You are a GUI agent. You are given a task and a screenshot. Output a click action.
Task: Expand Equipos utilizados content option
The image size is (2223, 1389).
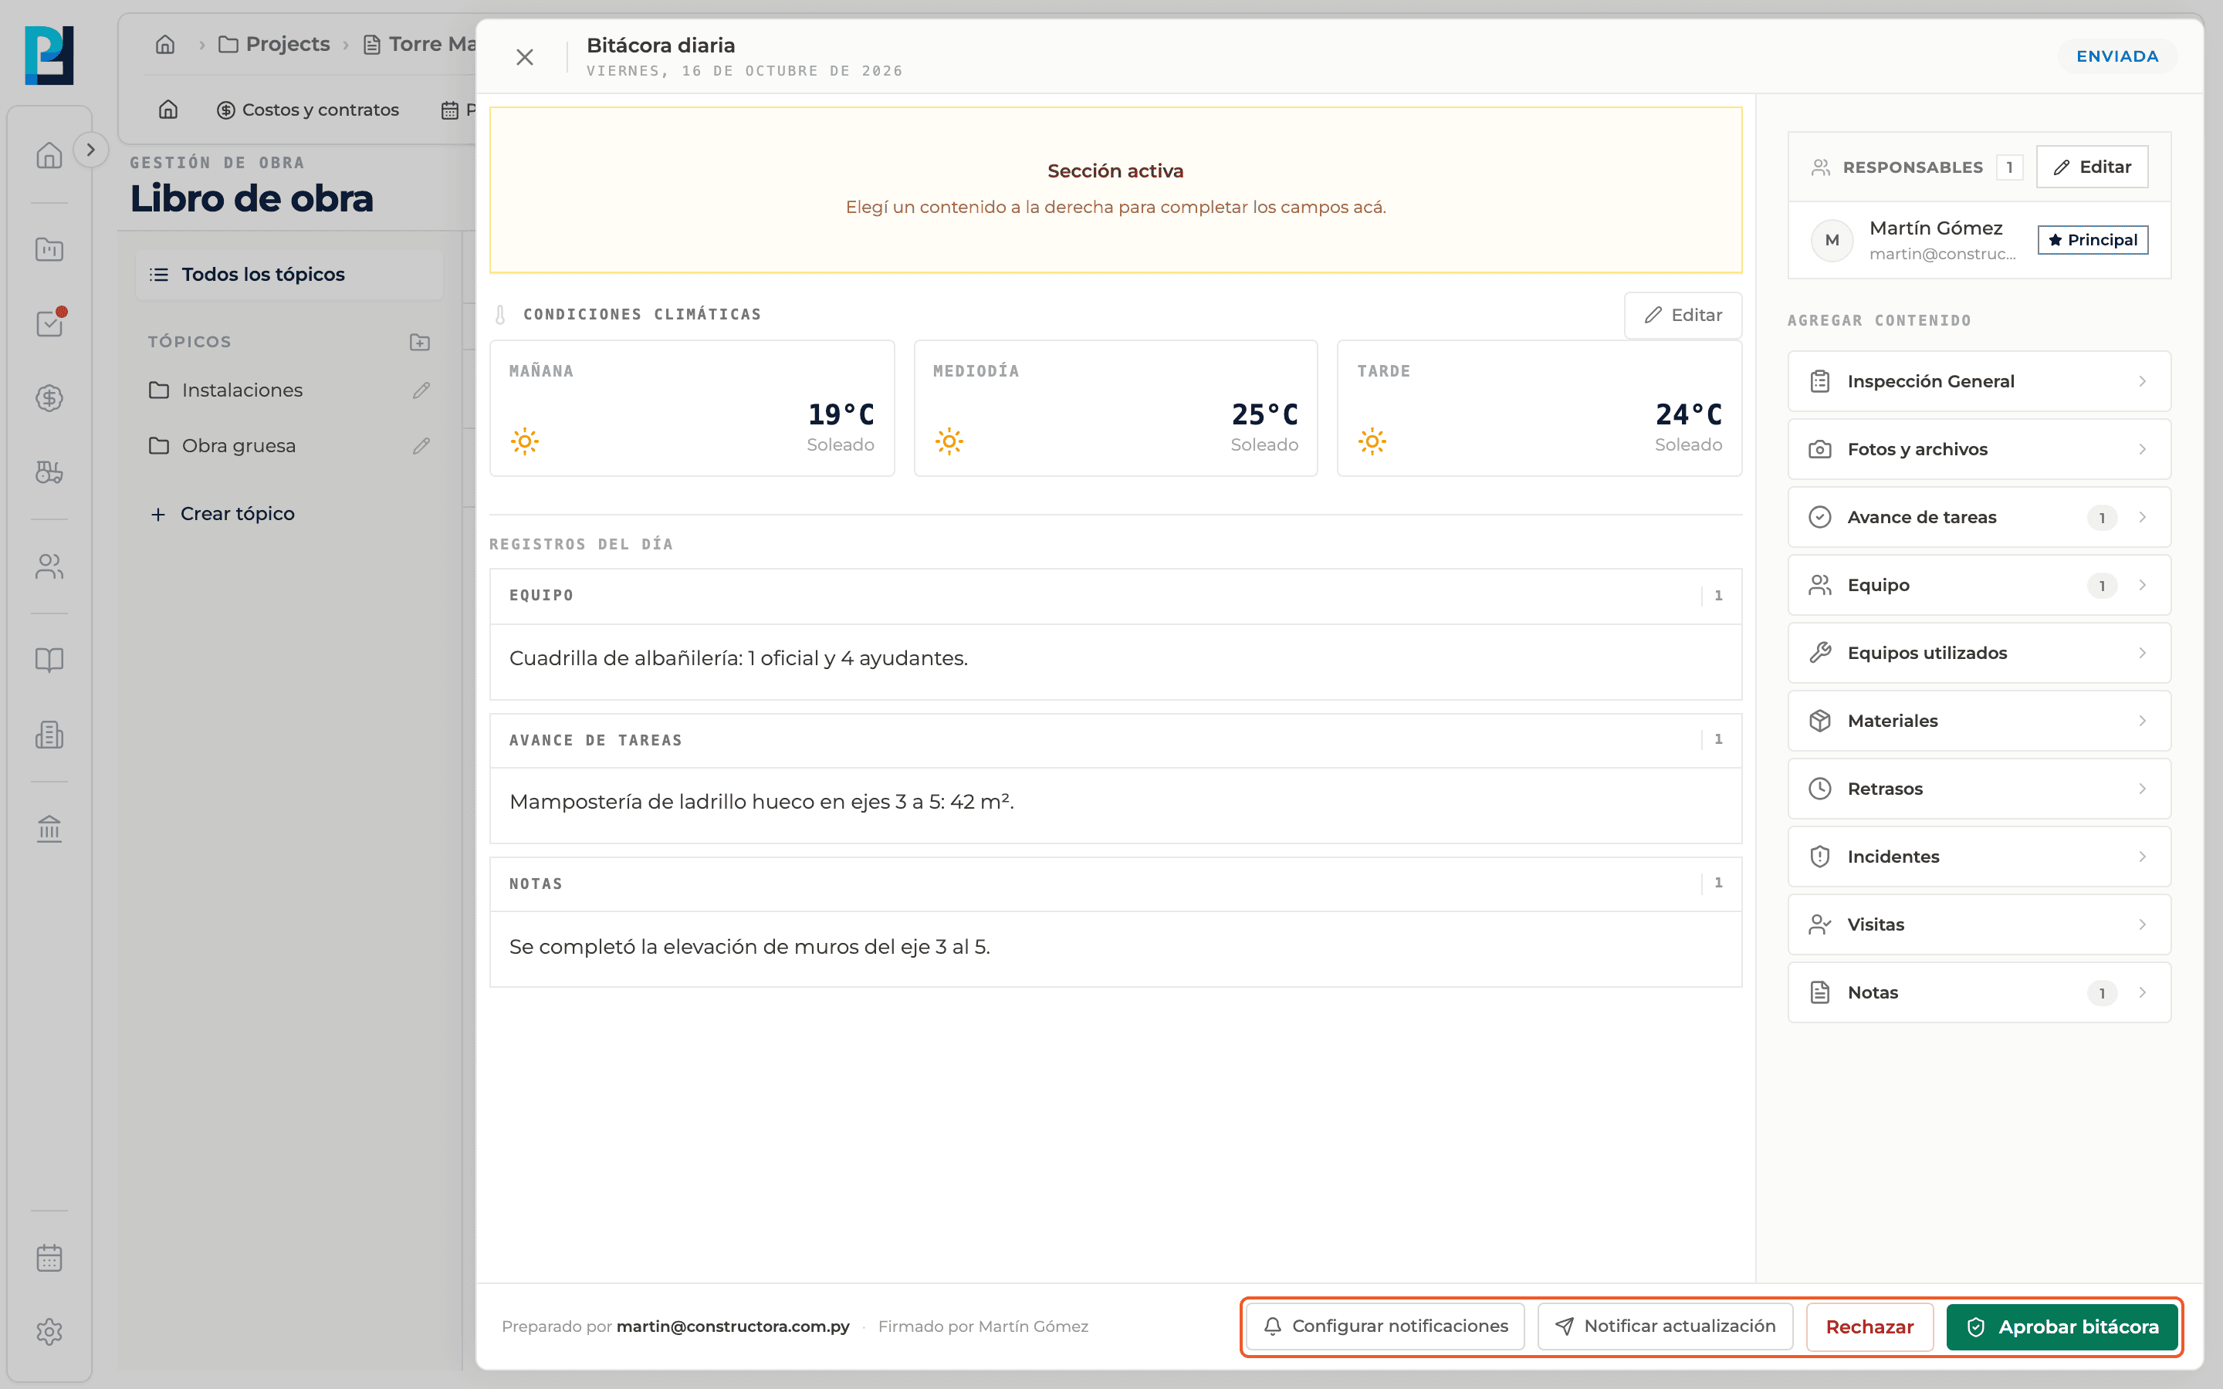(x=1978, y=653)
